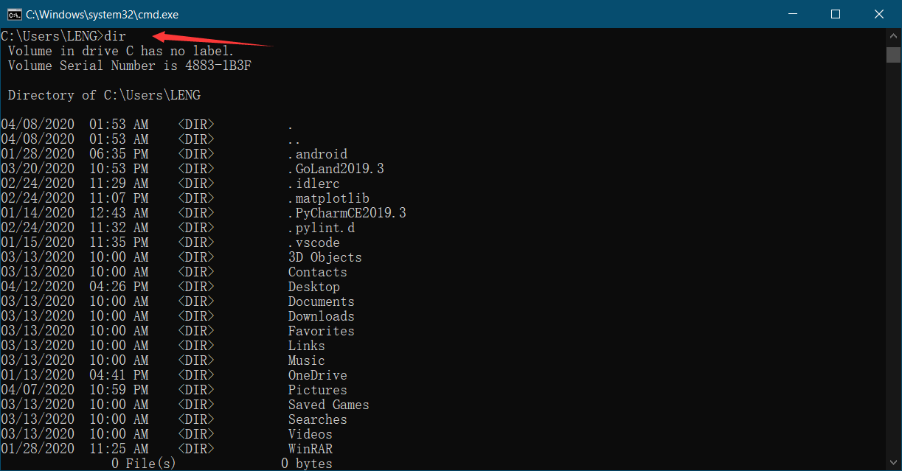The height and width of the screenshot is (471, 902).
Task: Select the serial number 4883-1B3F
Action: click(x=218, y=66)
